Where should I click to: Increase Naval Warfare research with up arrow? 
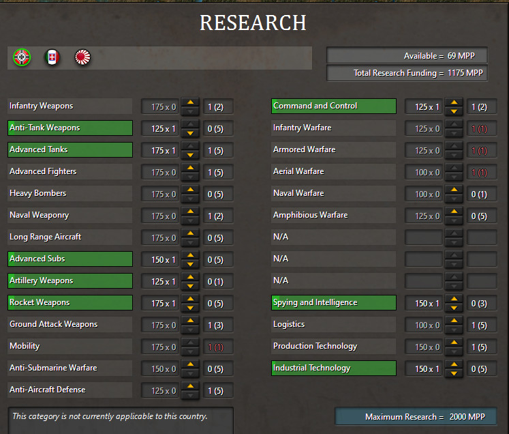(454, 189)
